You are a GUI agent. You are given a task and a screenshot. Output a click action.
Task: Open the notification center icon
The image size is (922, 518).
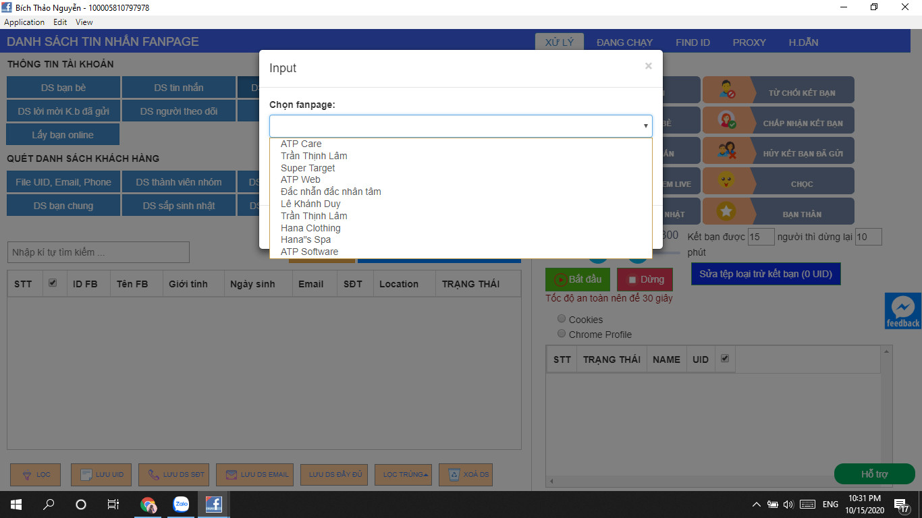click(901, 505)
